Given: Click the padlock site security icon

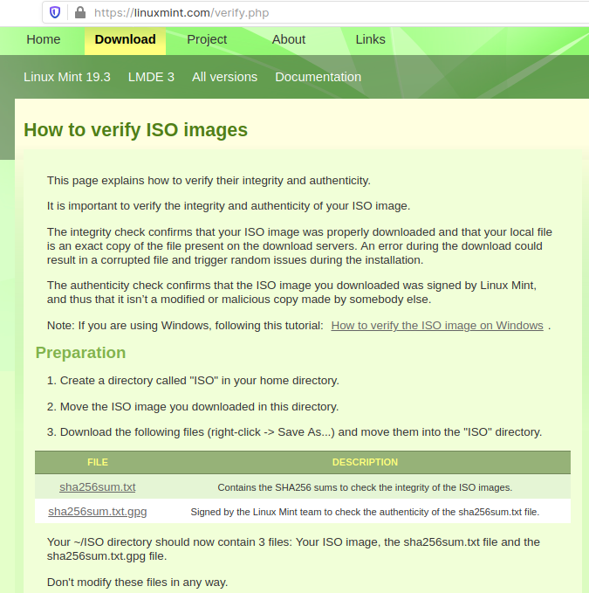Looking at the screenshot, I should pos(80,12).
